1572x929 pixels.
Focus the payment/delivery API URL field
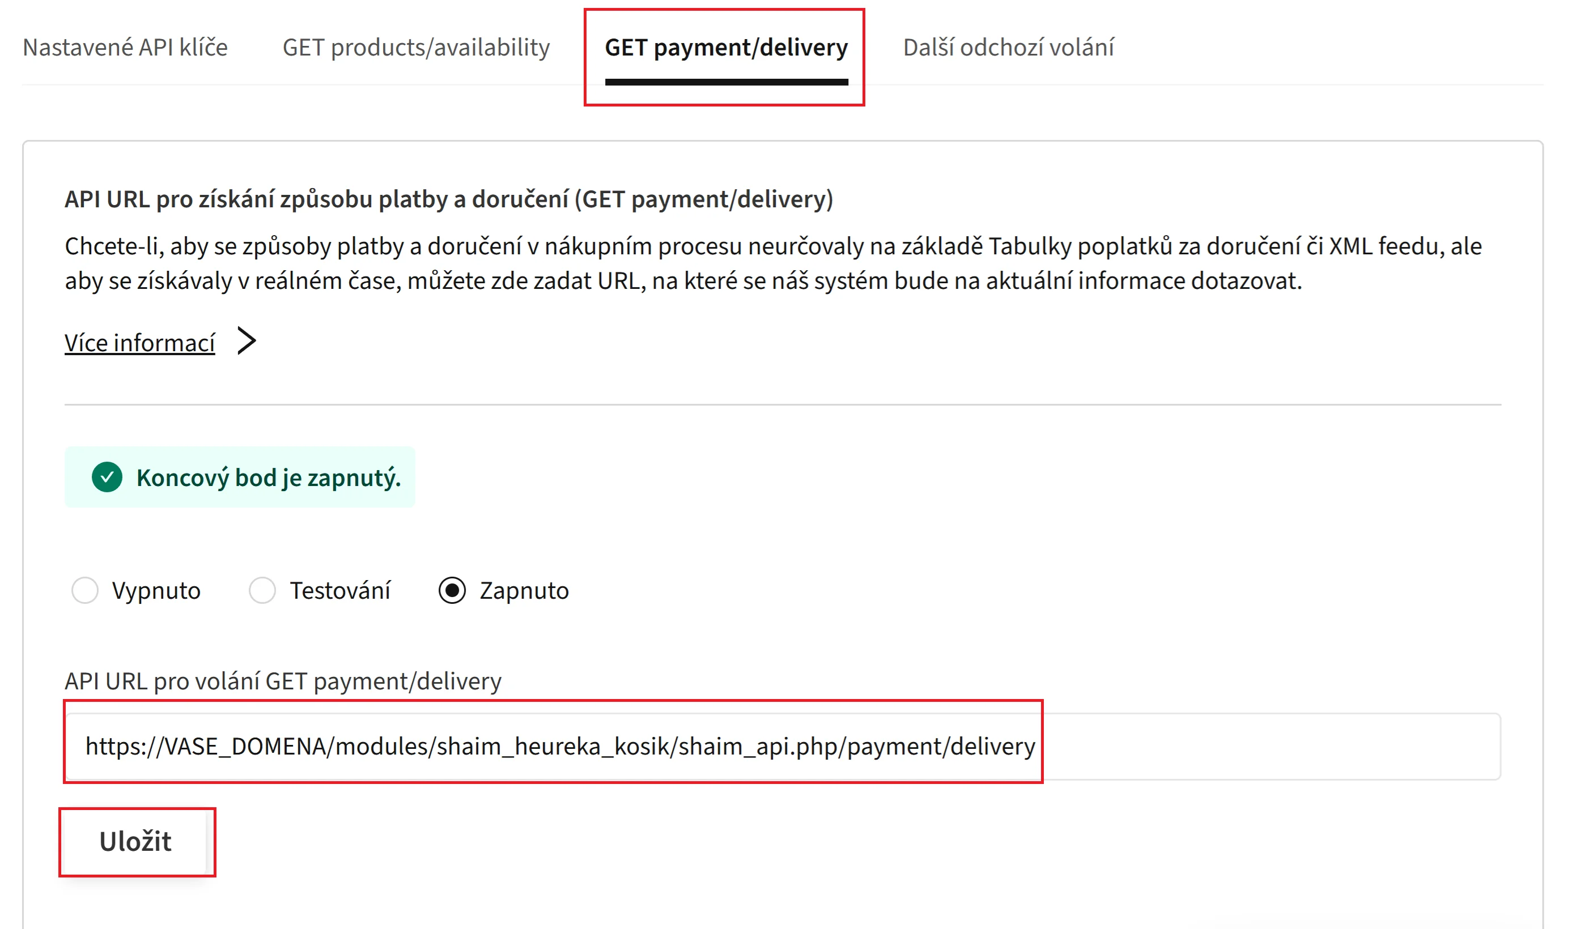783,746
